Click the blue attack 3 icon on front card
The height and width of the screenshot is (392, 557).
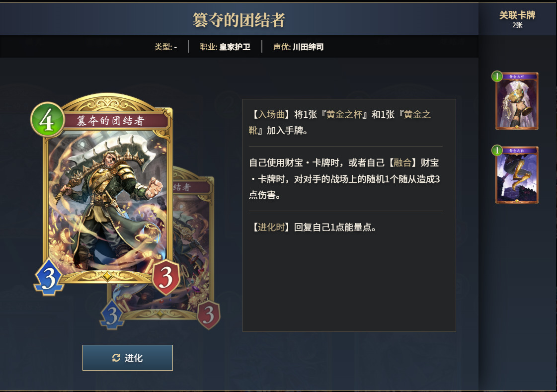coord(49,278)
